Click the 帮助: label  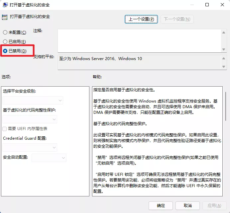[x=97, y=77]
